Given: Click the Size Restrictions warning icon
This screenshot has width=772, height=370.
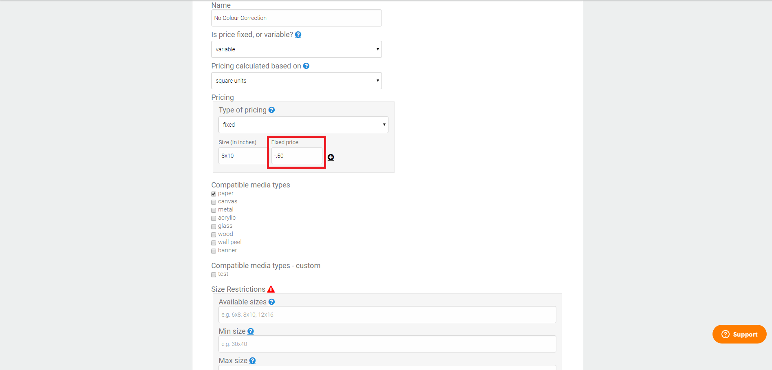Looking at the screenshot, I should 271,289.
